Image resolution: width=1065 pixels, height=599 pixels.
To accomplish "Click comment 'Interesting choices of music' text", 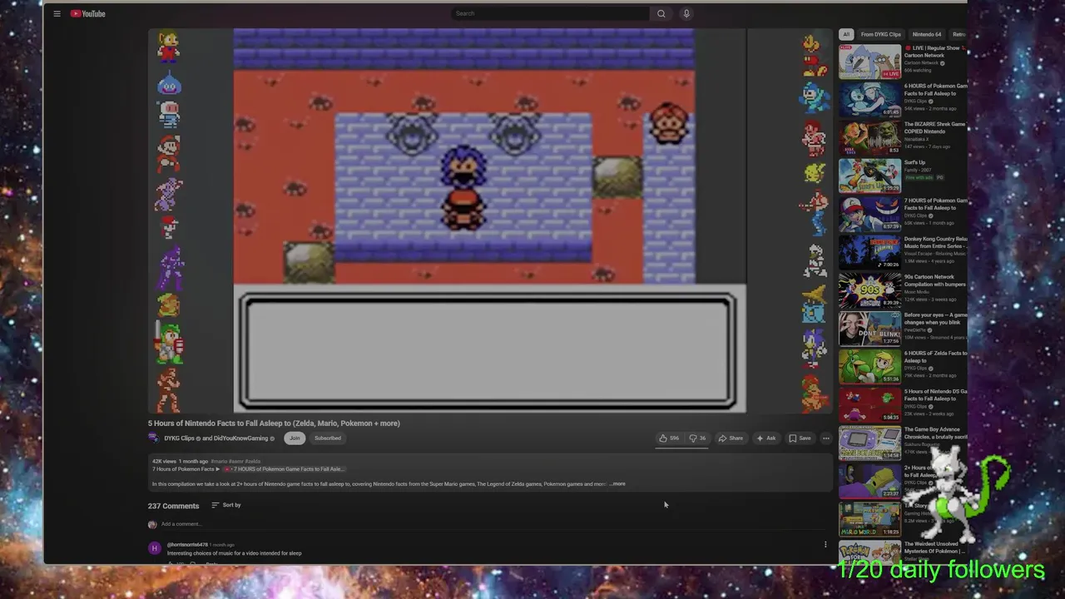I will 234,553.
